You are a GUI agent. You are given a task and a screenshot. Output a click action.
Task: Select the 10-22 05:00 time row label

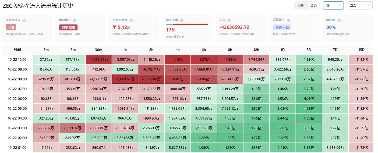pos(17,108)
